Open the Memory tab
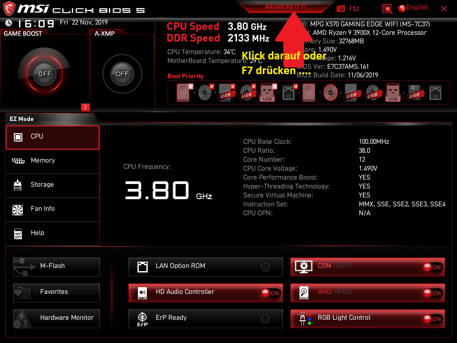The width and height of the screenshot is (457, 343). (53, 161)
